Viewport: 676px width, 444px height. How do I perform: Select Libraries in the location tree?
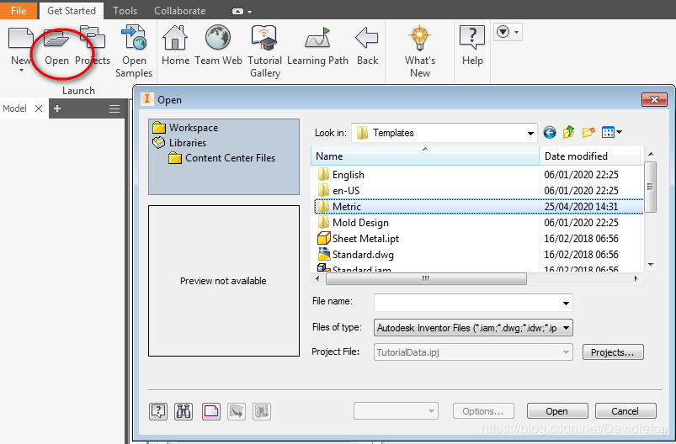pyautogui.click(x=187, y=143)
